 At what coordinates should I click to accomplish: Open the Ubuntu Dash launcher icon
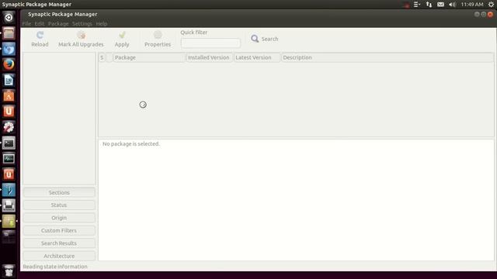pyautogui.click(x=9, y=17)
